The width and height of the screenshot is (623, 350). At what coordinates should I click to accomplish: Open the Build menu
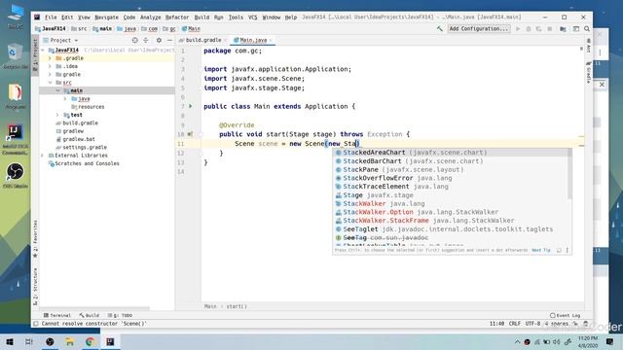202,17
